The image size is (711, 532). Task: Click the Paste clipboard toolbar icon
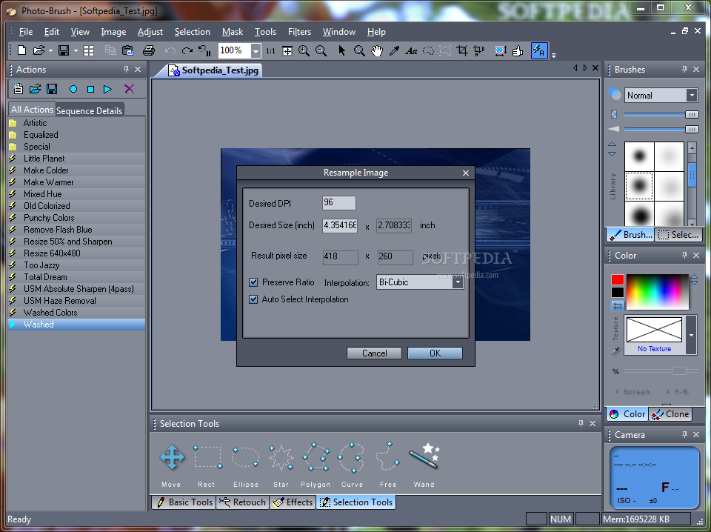tap(128, 50)
